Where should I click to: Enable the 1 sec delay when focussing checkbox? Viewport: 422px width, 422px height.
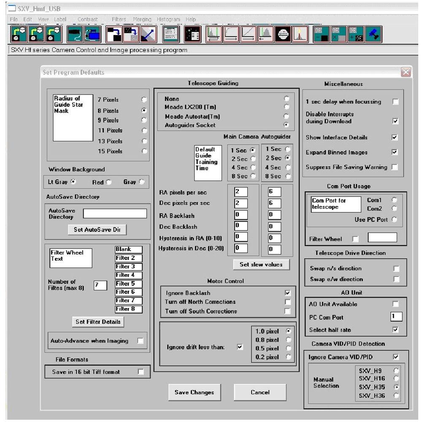click(x=395, y=102)
